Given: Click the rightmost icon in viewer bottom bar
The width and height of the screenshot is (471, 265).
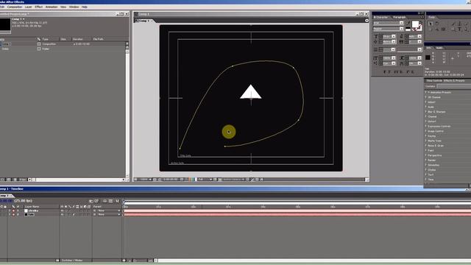Looking at the screenshot, I should (x=262, y=180).
